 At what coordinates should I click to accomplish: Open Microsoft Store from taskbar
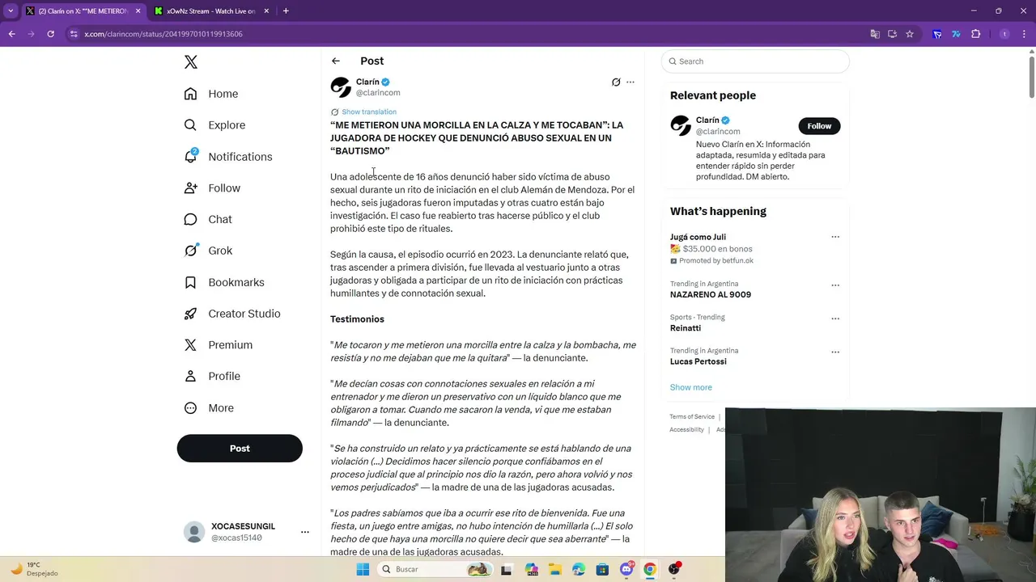tap(602, 569)
